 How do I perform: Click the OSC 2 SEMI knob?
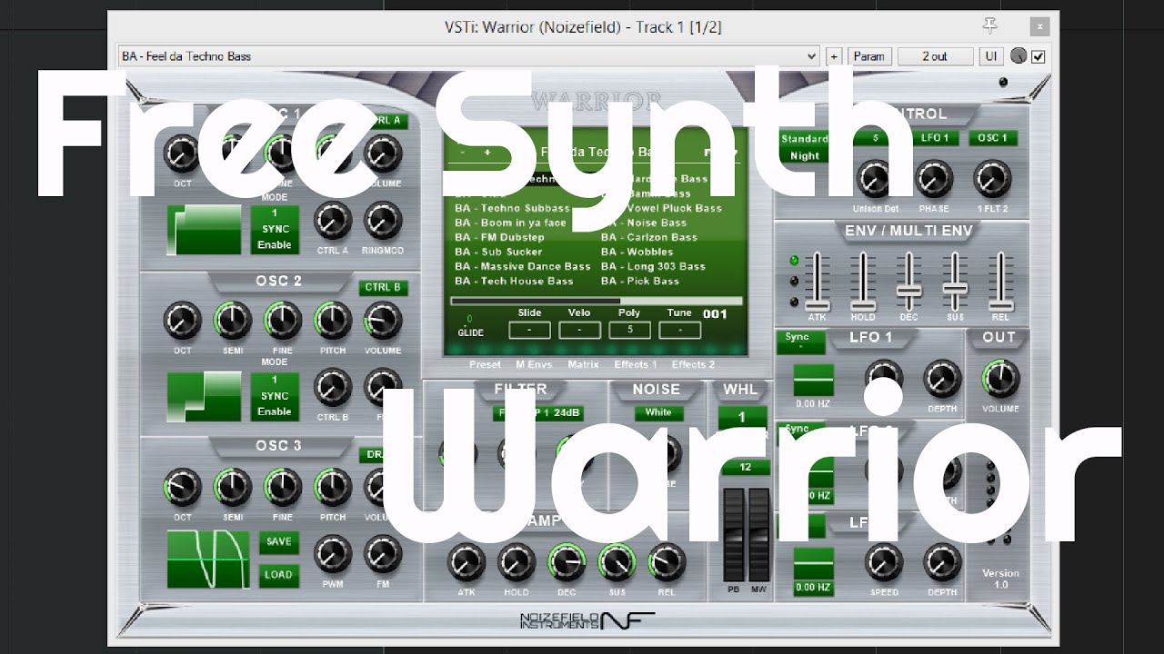pyautogui.click(x=233, y=321)
